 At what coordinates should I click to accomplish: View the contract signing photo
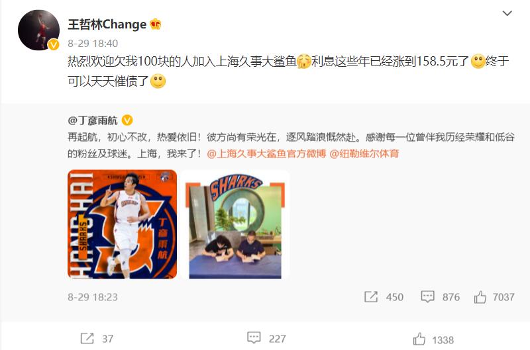(x=235, y=224)
